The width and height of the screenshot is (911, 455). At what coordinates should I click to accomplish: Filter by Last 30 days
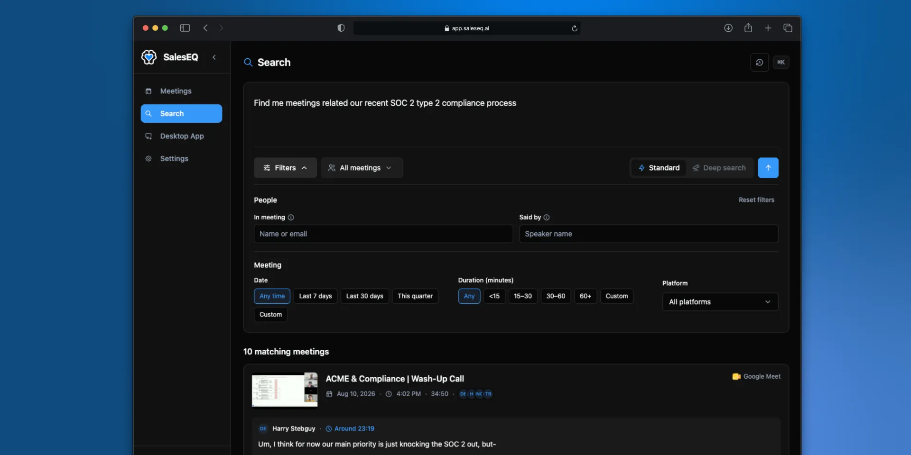365,296
